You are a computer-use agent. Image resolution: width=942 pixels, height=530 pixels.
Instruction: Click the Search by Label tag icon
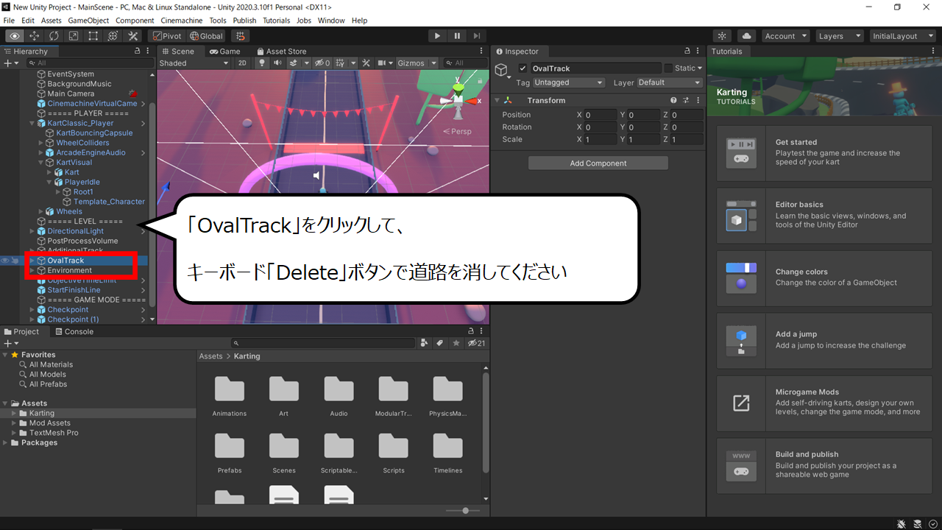pos(440,343)
